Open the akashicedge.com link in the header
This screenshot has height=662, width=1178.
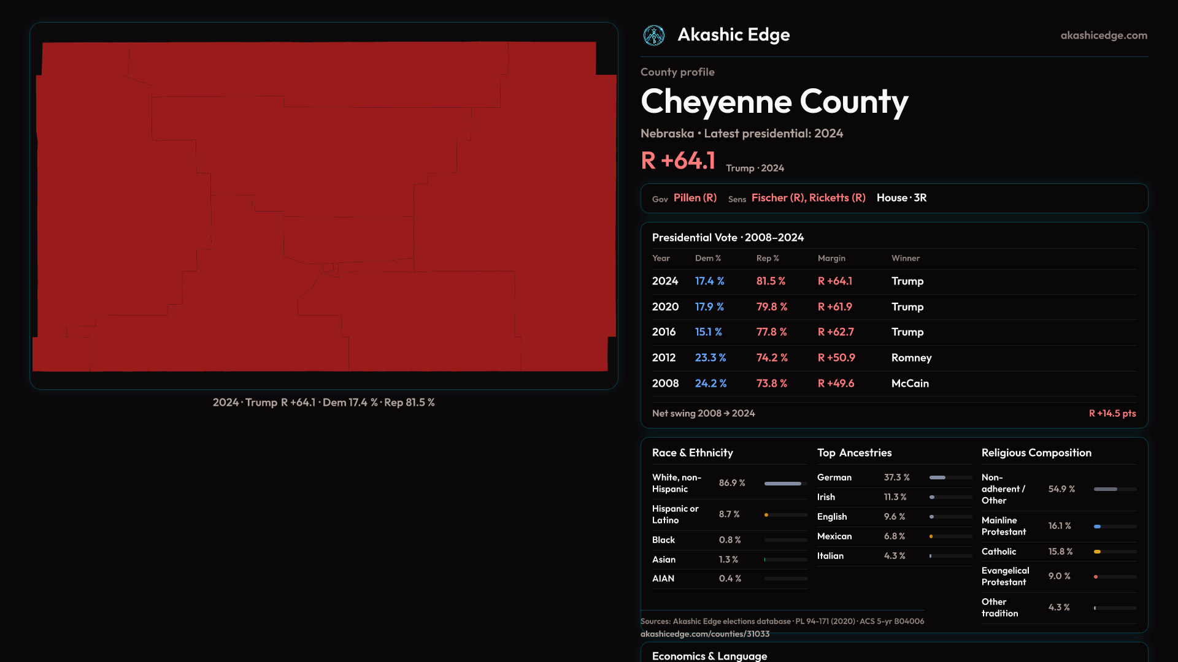(1103, 36)
